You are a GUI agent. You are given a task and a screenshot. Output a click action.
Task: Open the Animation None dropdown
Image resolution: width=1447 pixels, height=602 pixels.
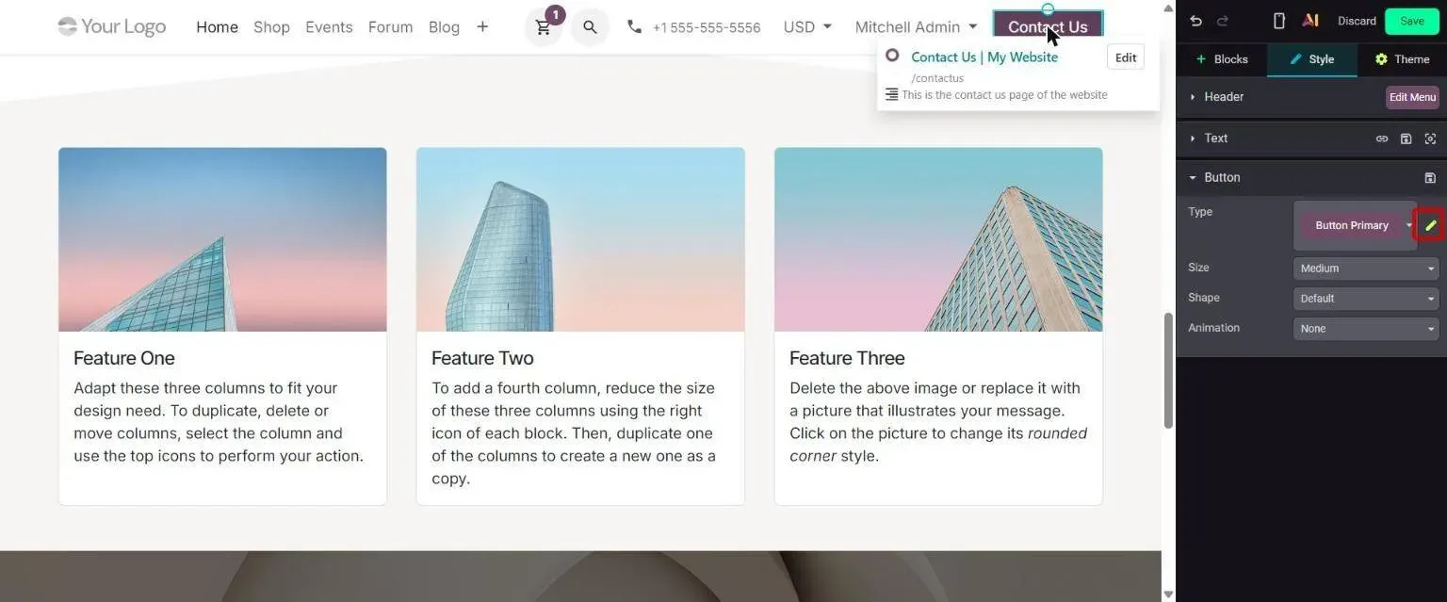pos(1366,329)
